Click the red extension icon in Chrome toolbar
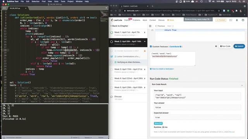248x139 pixels. pyautogui.click(x=232, y=11)
